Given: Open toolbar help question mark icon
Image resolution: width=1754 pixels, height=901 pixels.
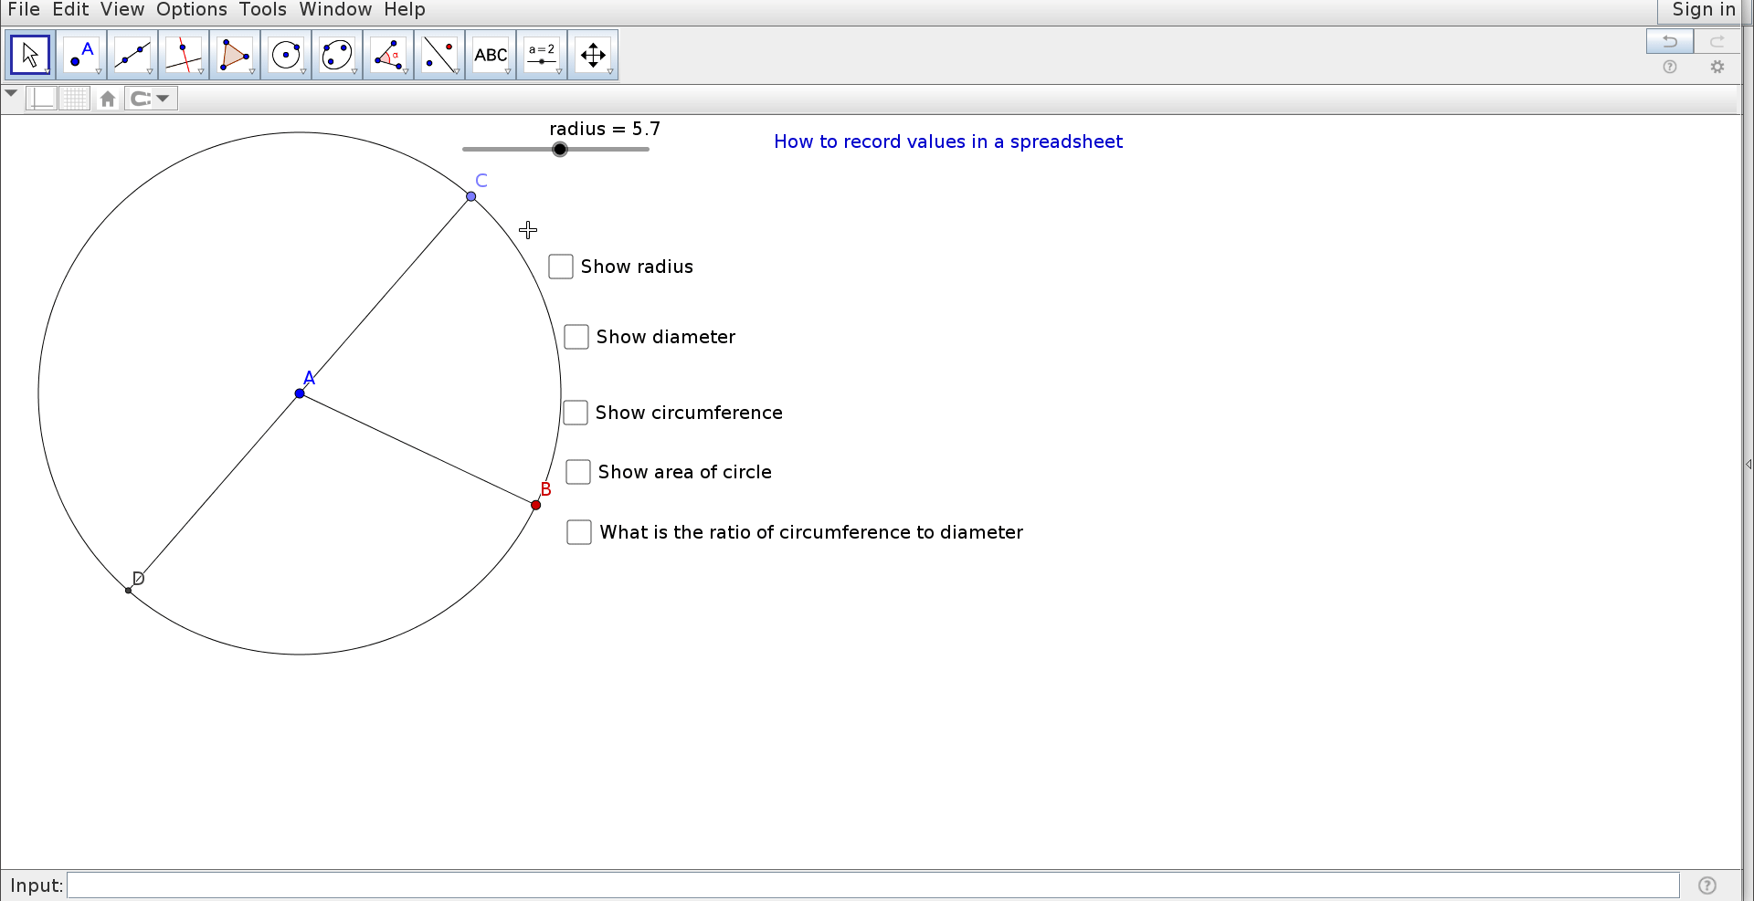Looking at the screenshot, I should [x=1670, y=67].
